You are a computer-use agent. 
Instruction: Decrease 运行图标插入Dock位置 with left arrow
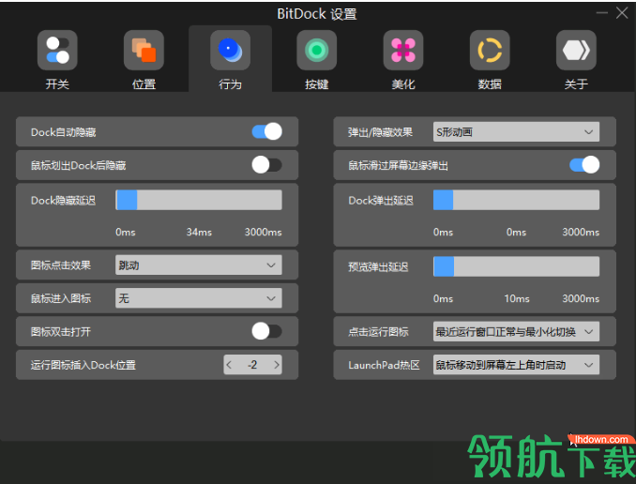coord(229,365)
